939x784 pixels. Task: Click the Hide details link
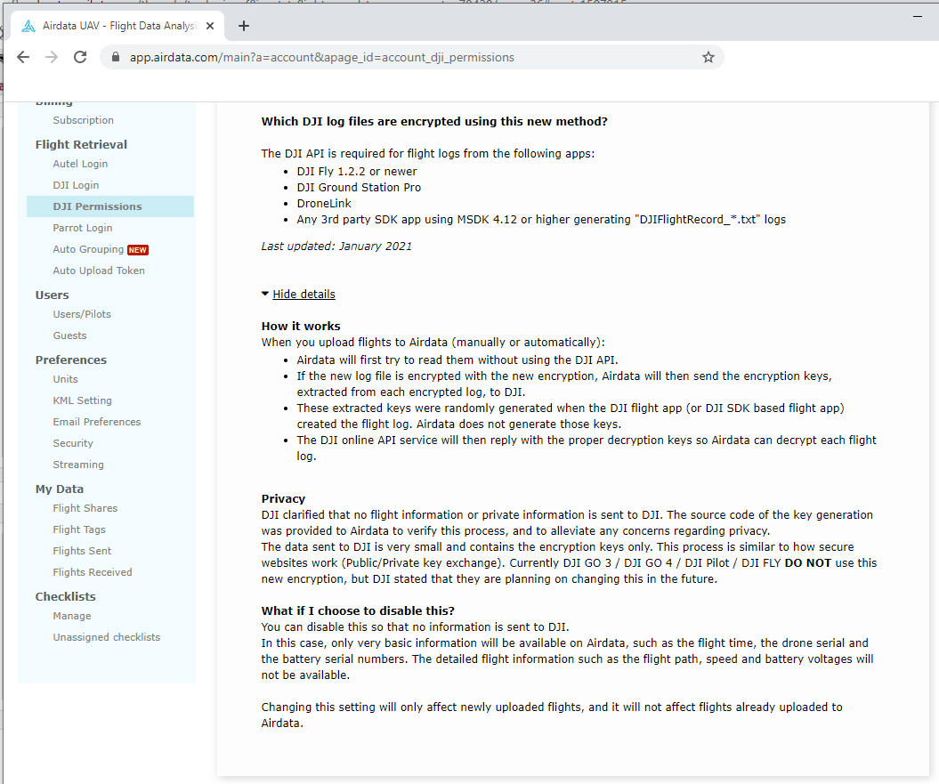[304, 294]
